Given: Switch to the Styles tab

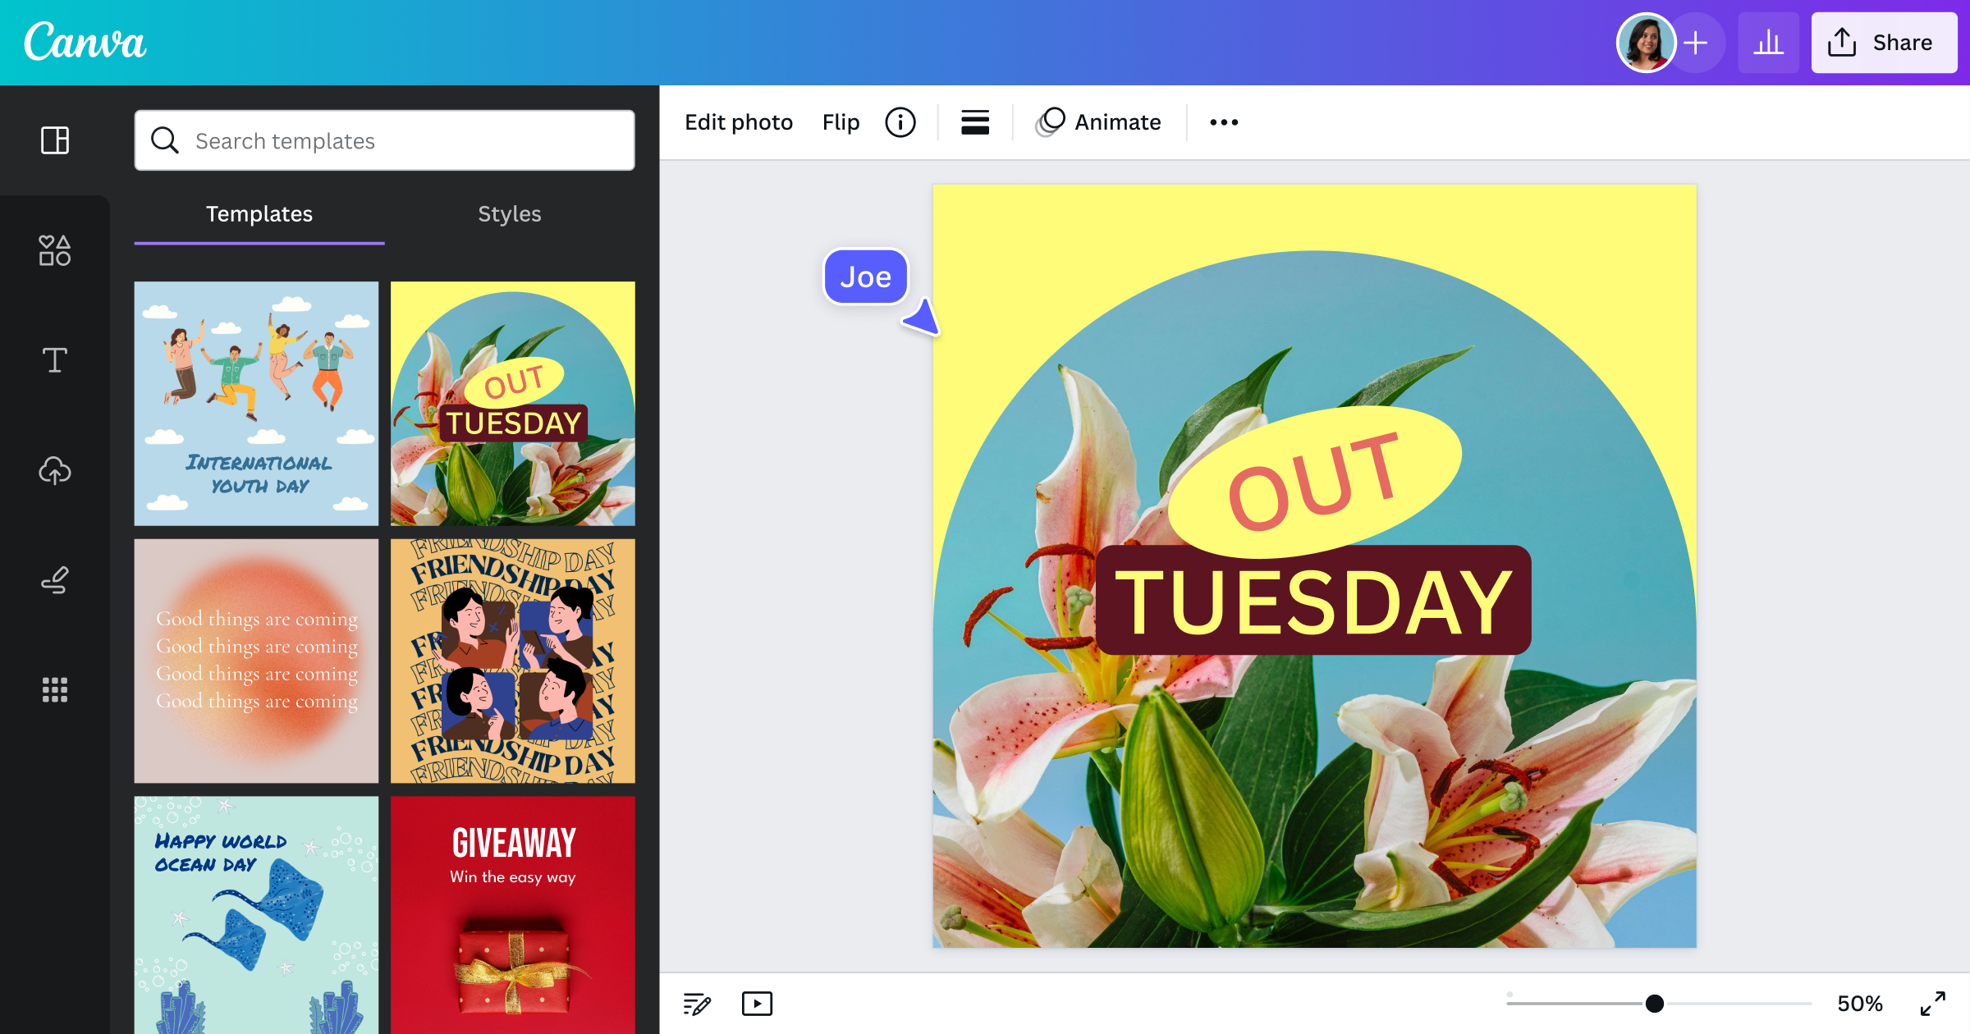Looking at the screenshot, I should pos(508,213).
